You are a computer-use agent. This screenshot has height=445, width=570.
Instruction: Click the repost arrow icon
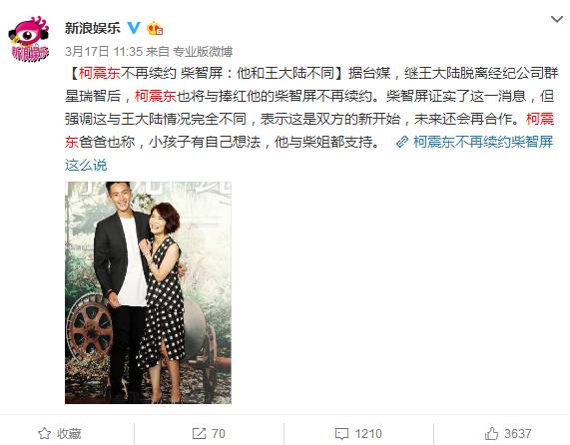tap(199, 433)
